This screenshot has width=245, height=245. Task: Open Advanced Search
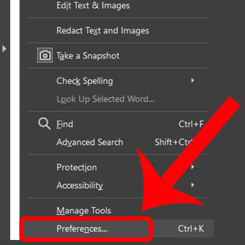click(90, 142)
